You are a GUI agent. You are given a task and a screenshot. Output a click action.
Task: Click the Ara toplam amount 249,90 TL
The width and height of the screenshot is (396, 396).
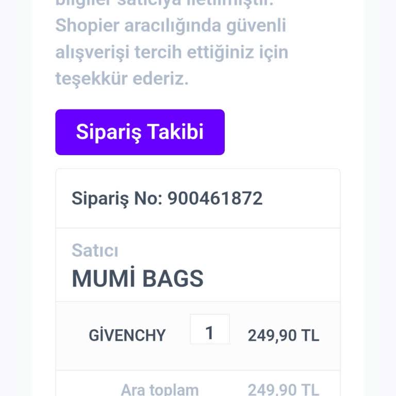283,389
